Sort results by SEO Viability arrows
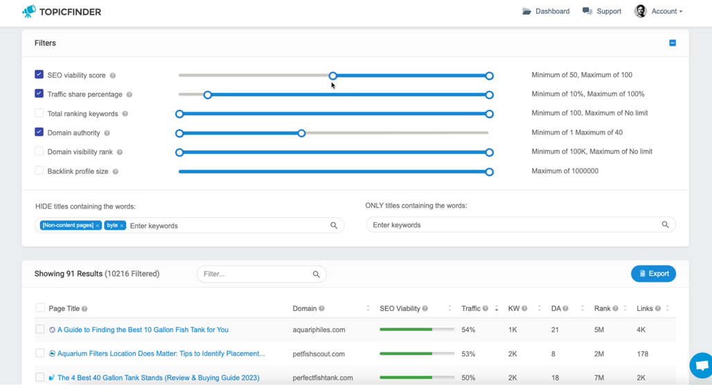Screen dimensions: 712x385 click(x=450, y=308)
